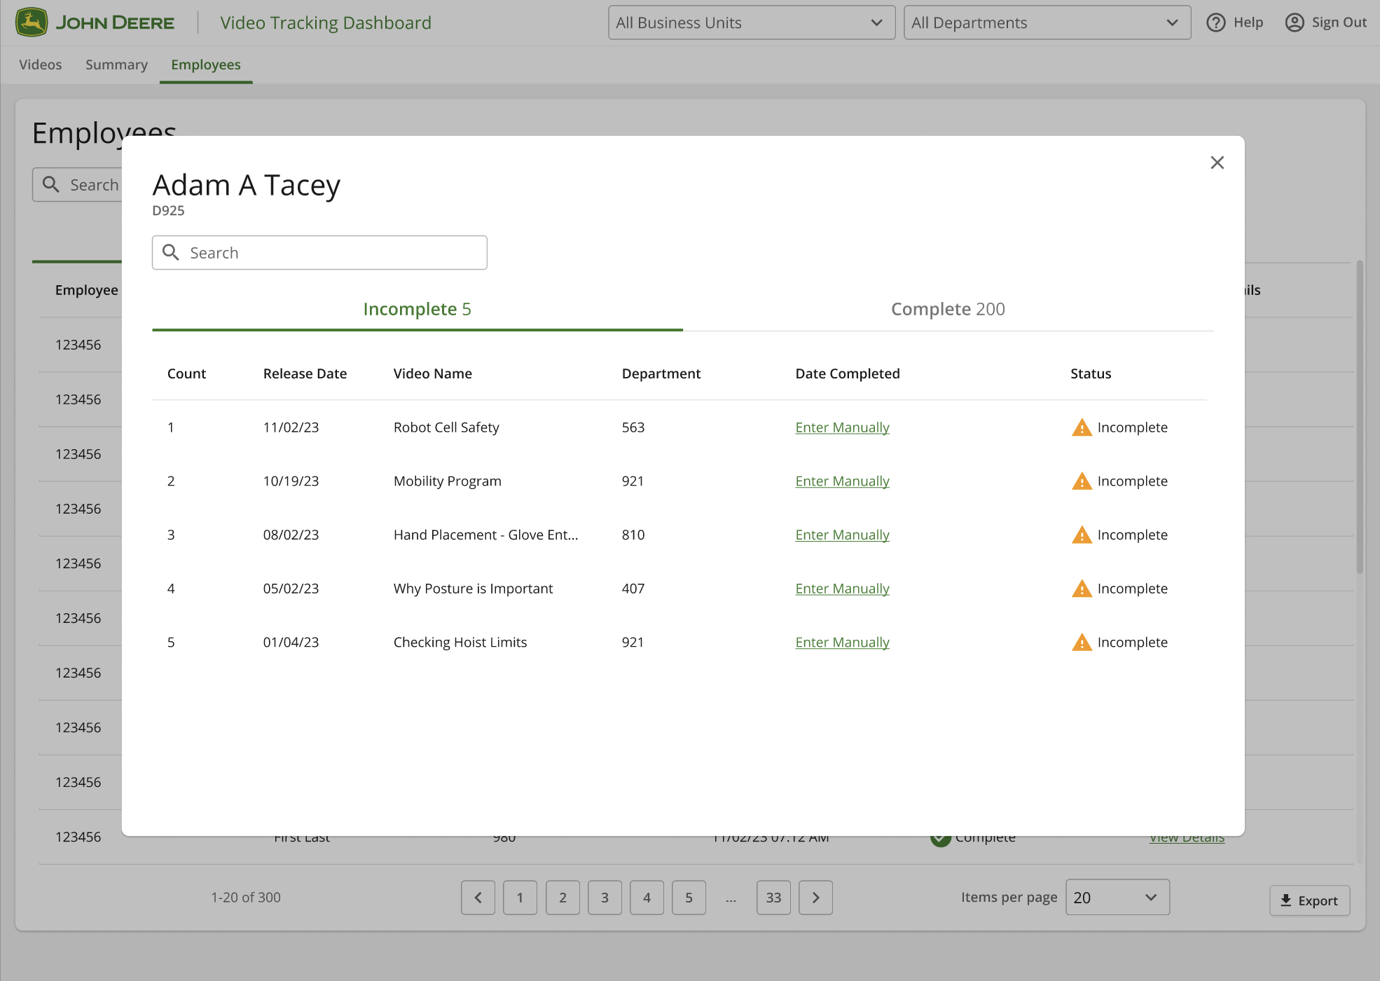Click the Help link text
1380x981 pixels.
(1248, 22)
